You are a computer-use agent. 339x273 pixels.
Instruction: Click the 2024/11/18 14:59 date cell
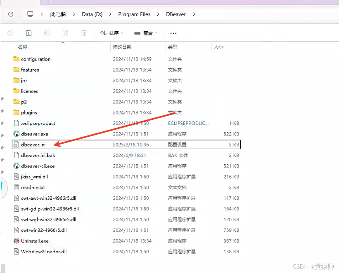click(x=132, y=59)
